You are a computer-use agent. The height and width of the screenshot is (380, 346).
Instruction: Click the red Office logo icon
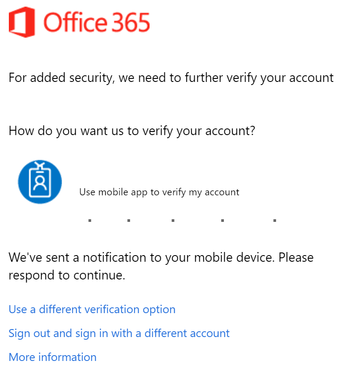tap(22, 23)
